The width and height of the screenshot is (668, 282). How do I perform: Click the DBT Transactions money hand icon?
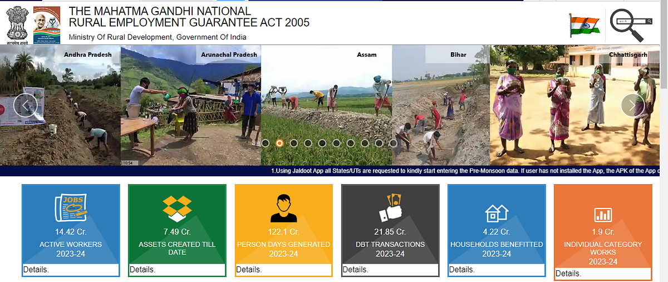pos(390,207)
